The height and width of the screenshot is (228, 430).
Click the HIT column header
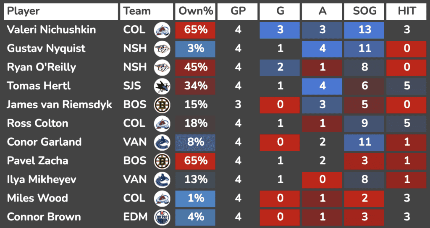pyautogui.click(x=406, y=11)
